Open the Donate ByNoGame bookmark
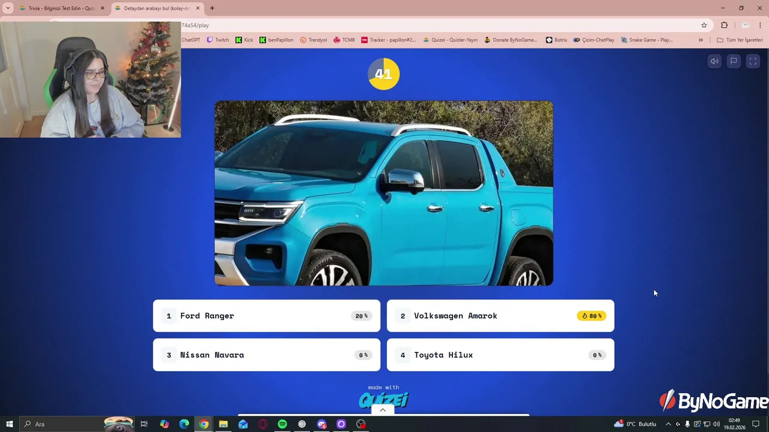This screenshot has height=432, width=769. click(511, 40)
